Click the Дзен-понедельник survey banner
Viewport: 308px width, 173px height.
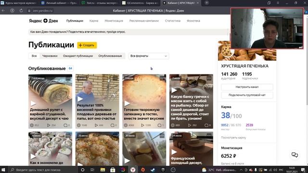coord(128,32)
